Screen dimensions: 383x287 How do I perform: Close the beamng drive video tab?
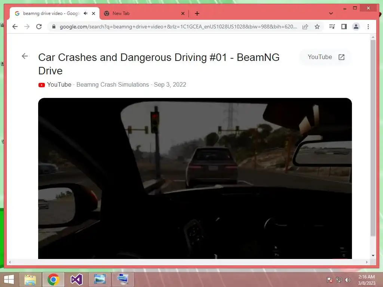point(93,13)
